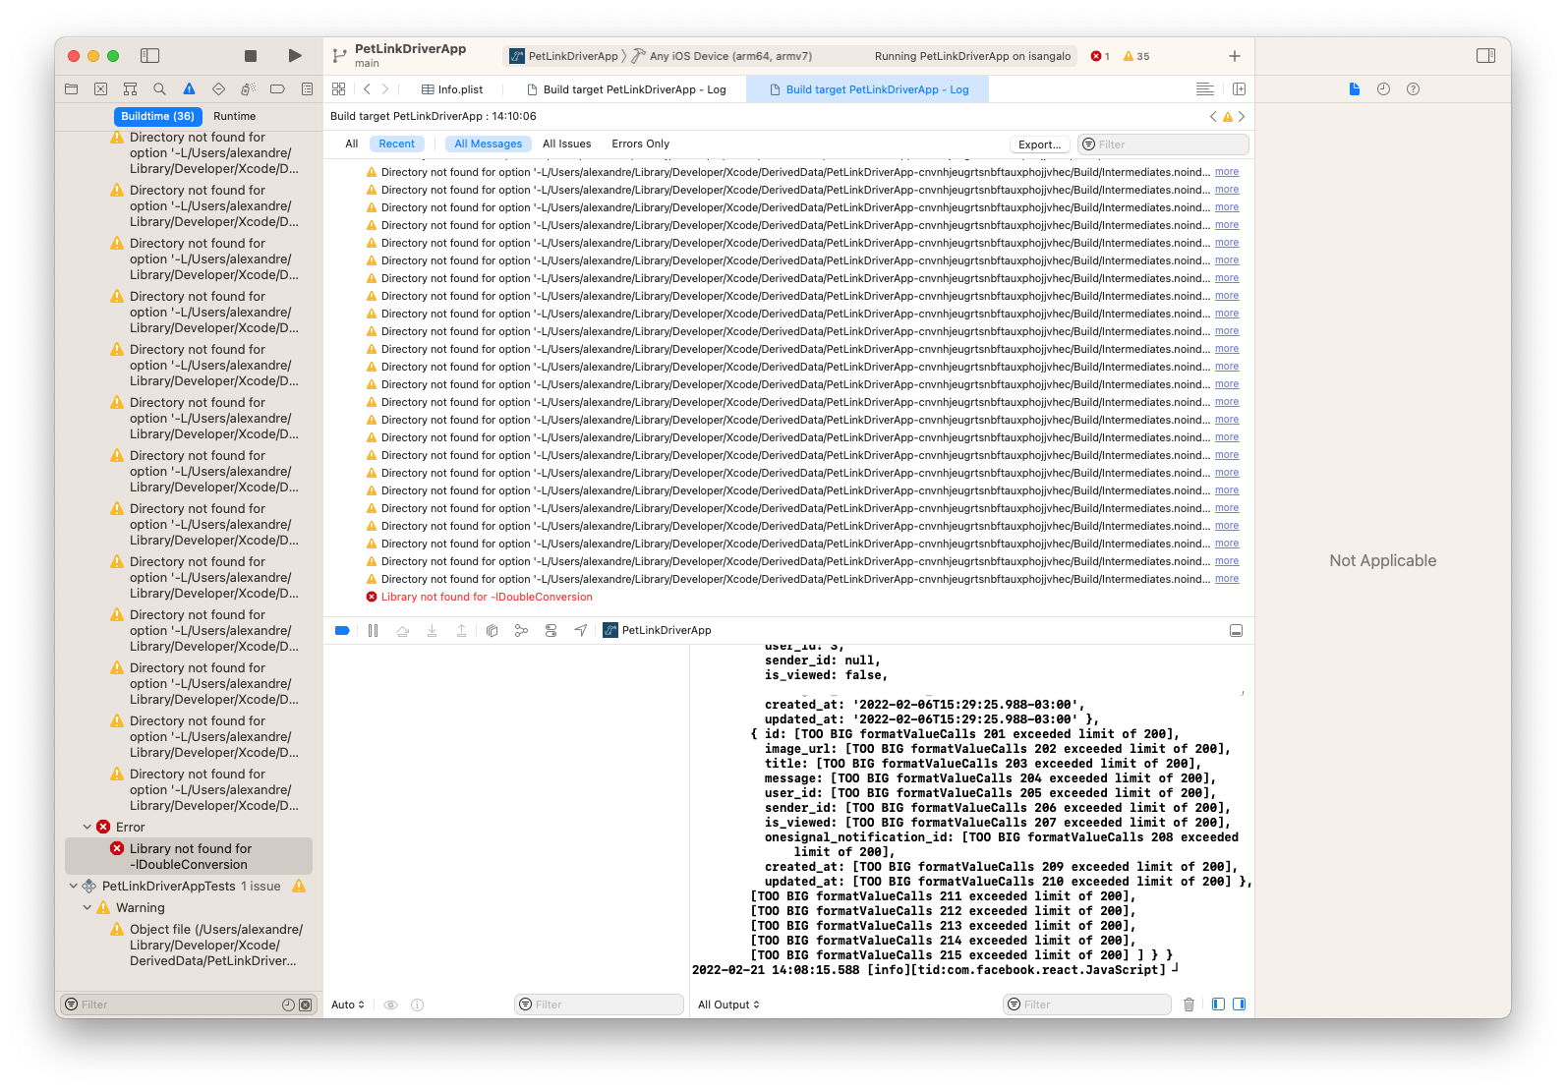The width and height of the screenshot is (1566, 1091).
Task: Open Debug Memory Graph icon
Action: click(x=521, y=630)
